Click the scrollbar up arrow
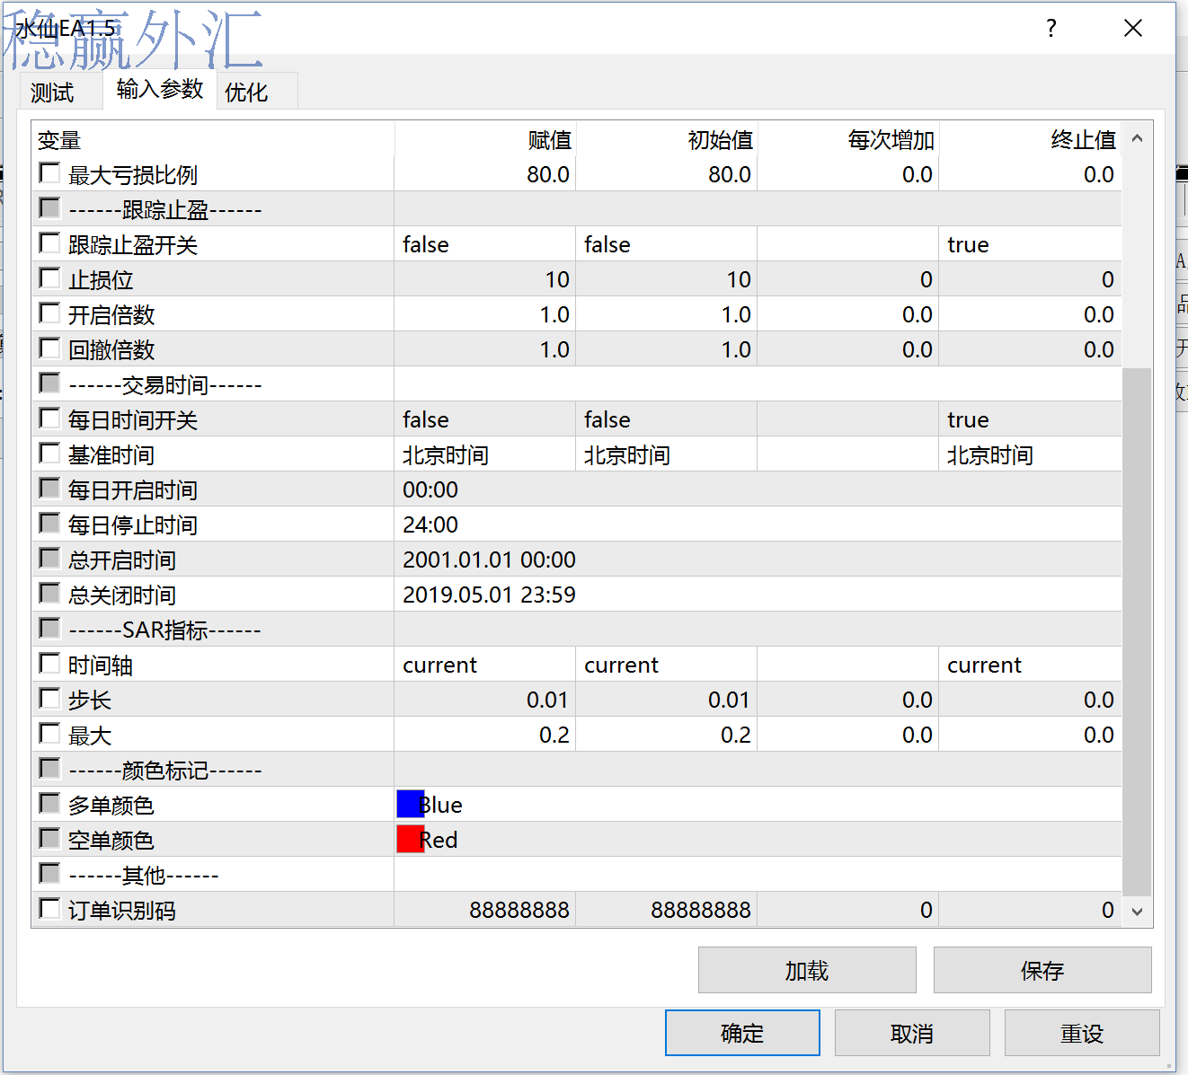 coord(1137,138)
